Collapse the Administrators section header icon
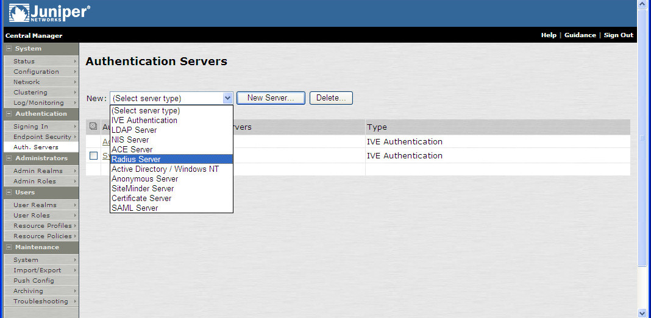 tap(9, 158)
